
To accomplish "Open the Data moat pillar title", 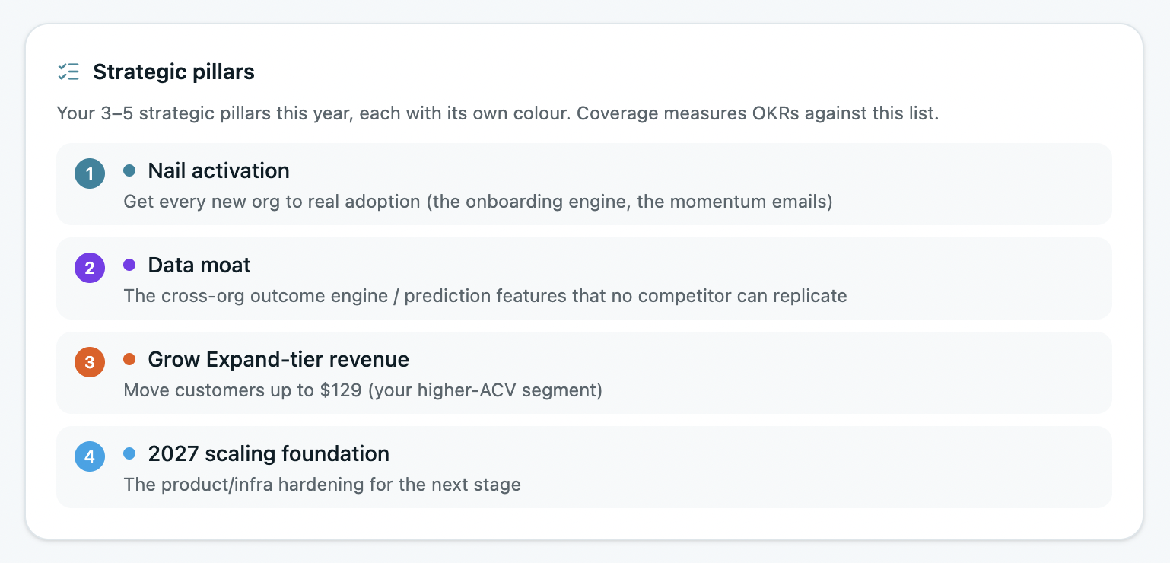I will 199,265.
